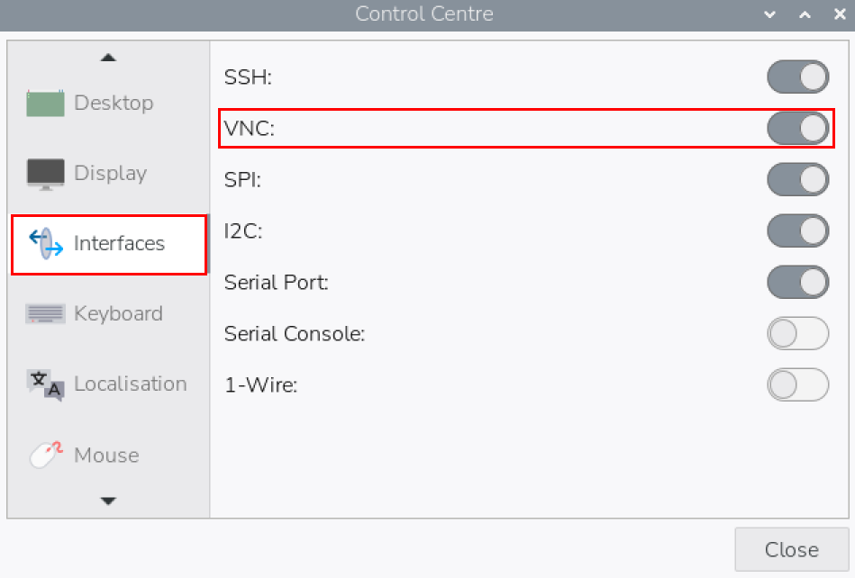Turn off the VNC switch
The height and width of the screenshot is (578, 855).
coord(797,129)
